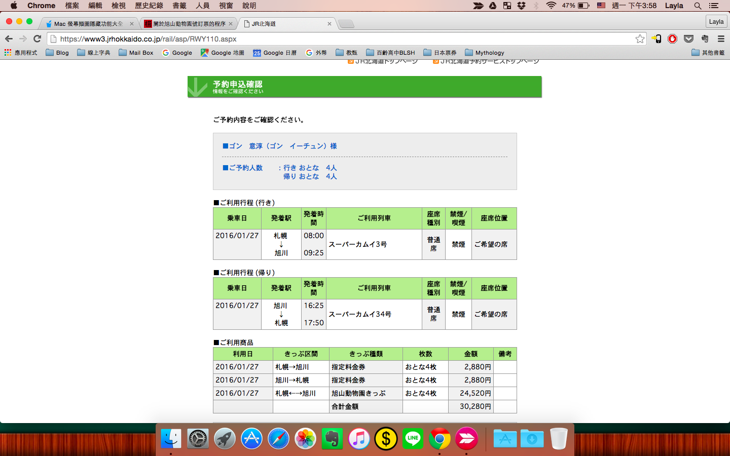Open the 編輯 (Edit) menu

pos(95,6)
